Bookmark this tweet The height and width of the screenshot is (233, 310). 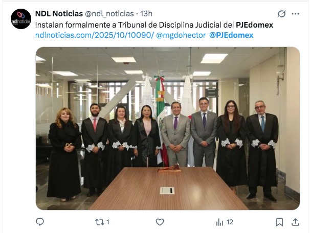279,222
